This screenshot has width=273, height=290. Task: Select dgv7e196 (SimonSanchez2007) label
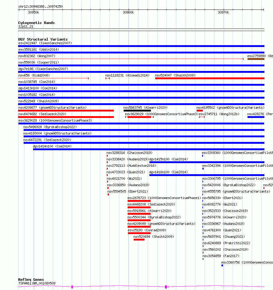(43, 69)
